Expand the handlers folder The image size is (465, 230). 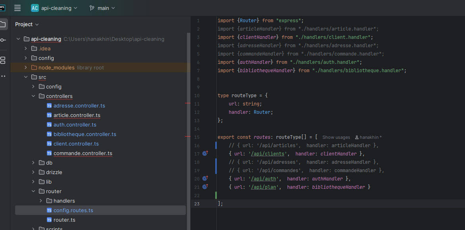41,201
